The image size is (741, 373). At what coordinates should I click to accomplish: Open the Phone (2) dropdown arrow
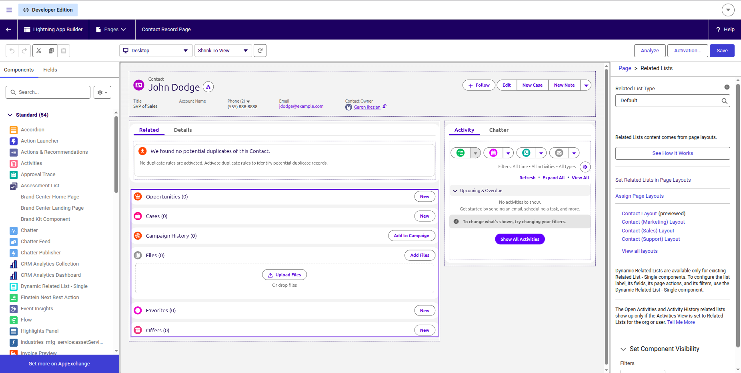(248, 101)
